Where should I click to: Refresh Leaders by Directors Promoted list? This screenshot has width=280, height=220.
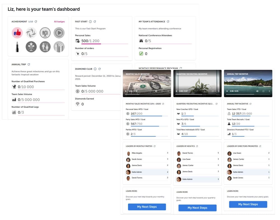pyautogui.click(x=260, y=146)
